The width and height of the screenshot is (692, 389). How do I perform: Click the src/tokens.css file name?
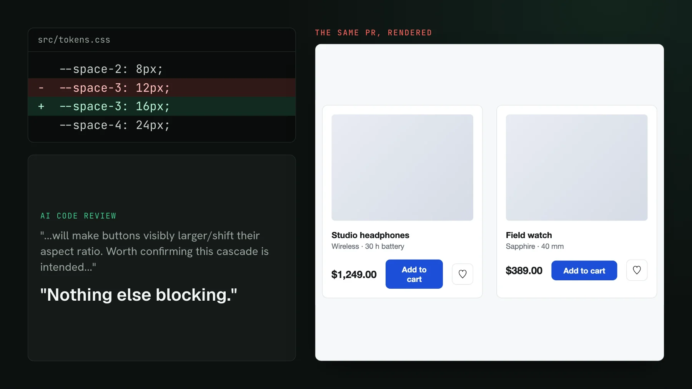(x=74, y=40)
